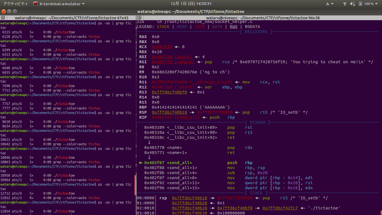Viewport: 382px width, 215px height.
Task: Open the clock and calendar panel
Action: 191,4
